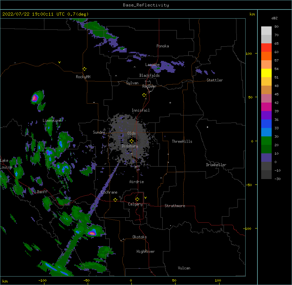Click the Strathmore city label
The image size is (292, 285).
(x=175, y=206)
